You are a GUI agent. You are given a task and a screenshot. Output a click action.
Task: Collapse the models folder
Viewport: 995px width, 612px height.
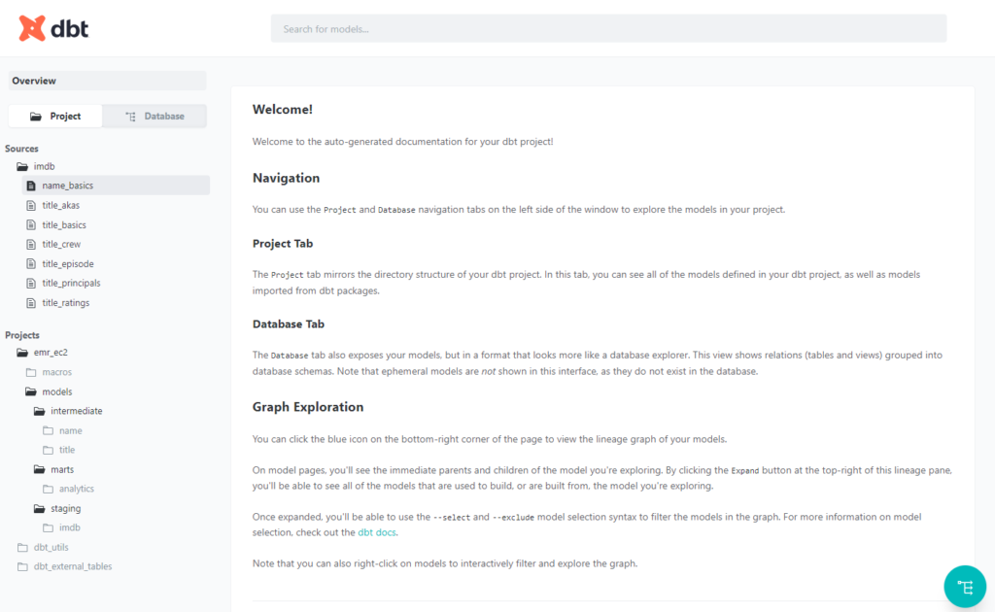coord(58,391)
